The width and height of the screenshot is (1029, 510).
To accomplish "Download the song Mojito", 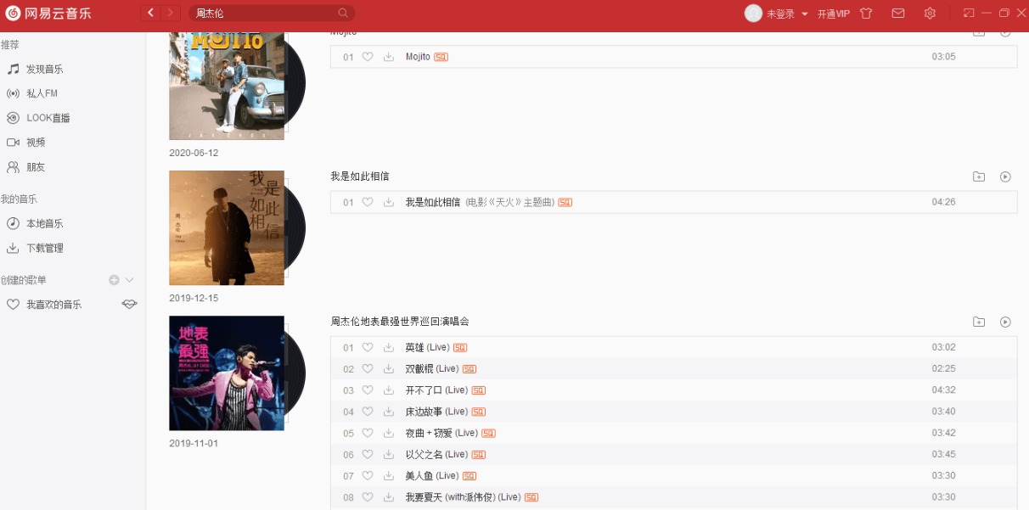I will (x=389, y=57).
